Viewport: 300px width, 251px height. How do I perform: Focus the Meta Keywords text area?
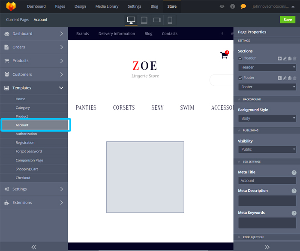(x=267, y=223)
